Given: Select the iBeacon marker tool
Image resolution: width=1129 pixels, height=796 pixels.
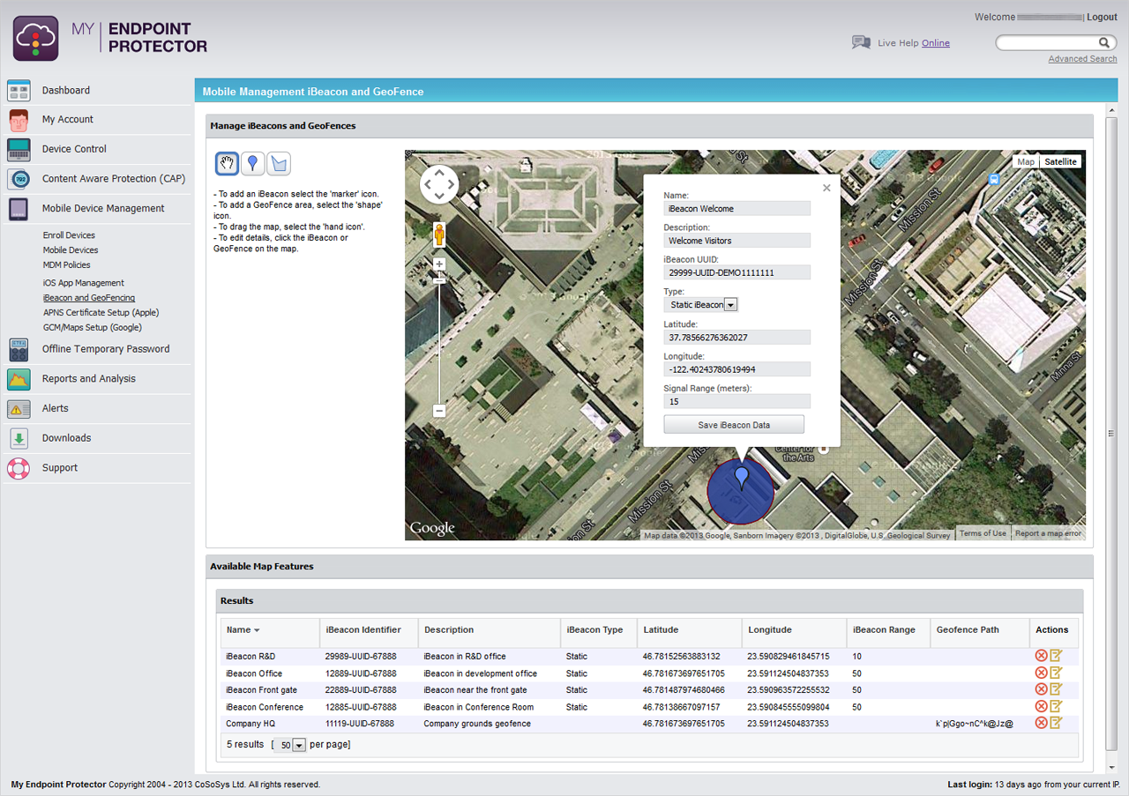Looking at the screenshot, I should (x=253, y=163).
